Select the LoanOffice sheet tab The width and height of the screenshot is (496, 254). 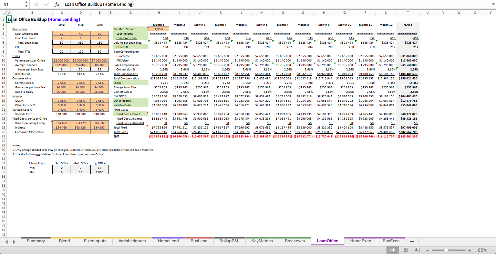tap(328, 241)
